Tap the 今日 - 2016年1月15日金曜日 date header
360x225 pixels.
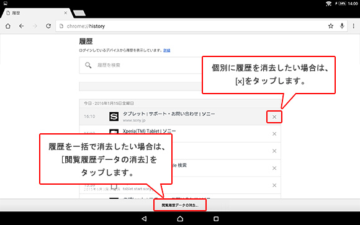point(109,104)
